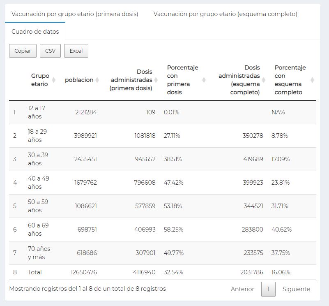Viewport: 329px width, 306px height.
Task: Sort by Porcentaje con esquema completo arrows
Action: click(312, 80)
